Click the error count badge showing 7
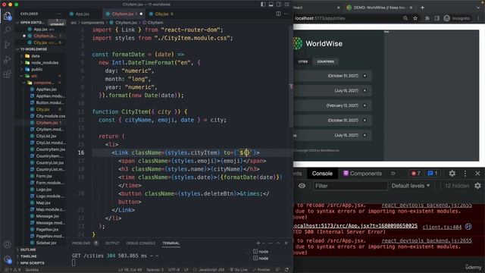This screenshot has width=485, height=273. [416, 174]
